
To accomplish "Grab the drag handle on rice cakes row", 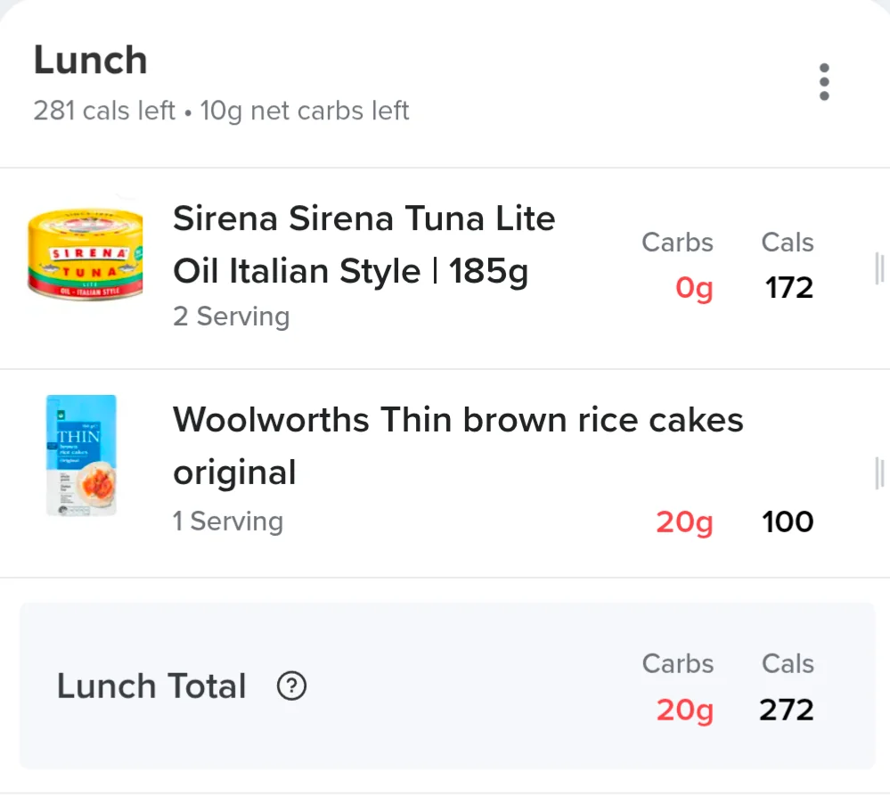I will click(879, 472).
